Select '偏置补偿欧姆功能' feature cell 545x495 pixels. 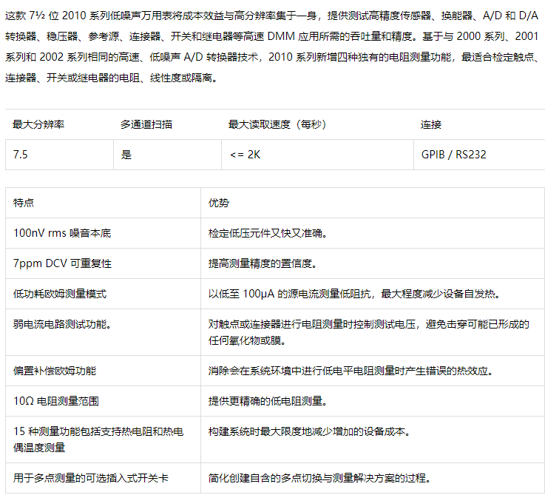(104, 371)
